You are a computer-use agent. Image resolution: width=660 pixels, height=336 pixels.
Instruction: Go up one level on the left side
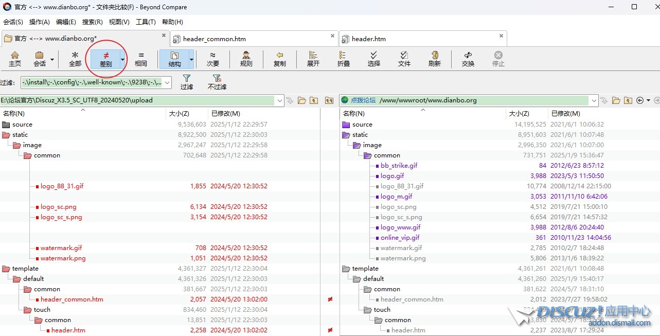(314, 100)
